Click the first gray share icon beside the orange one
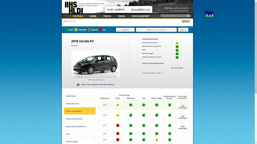Viewport: 257px width, 144px height. pyautogui.click(x=183, y=21)
